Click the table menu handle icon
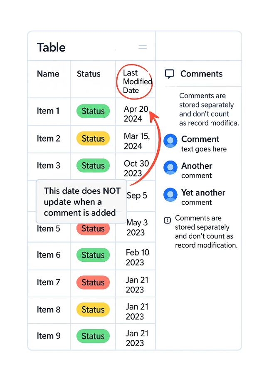 [x=143, y=47]
